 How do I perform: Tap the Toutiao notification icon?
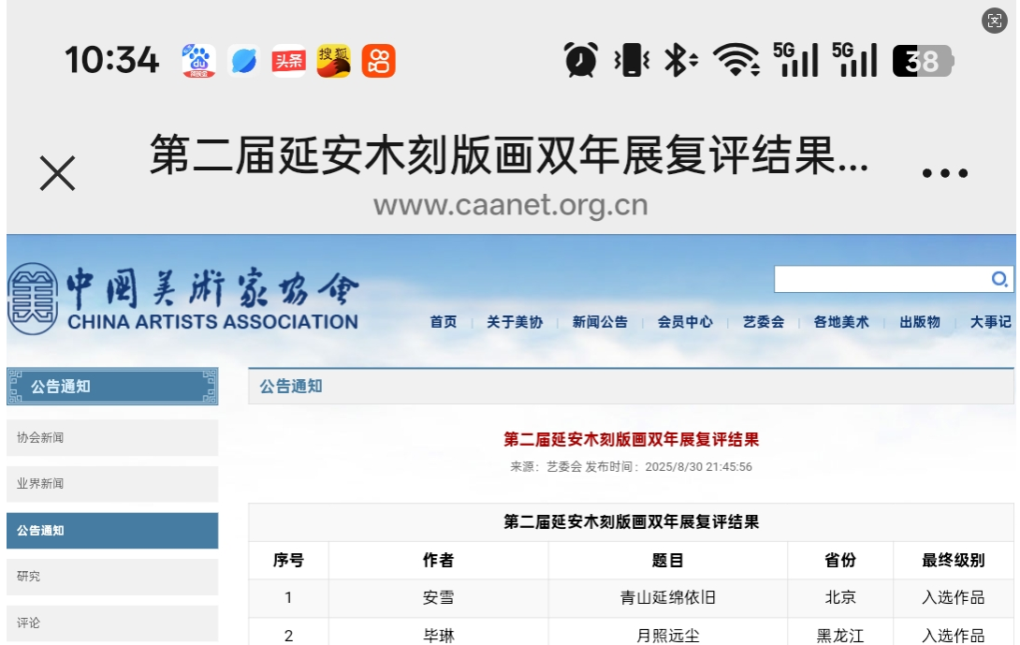(x=288, y=62)
